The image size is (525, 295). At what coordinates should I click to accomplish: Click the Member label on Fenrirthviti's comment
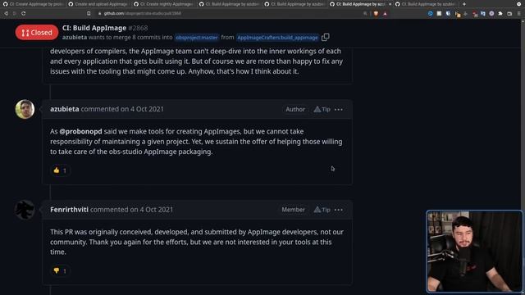pyautogui.click(x=293, y=210)
